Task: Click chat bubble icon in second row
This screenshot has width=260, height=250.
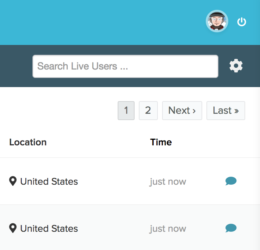Action: point(231,229)
